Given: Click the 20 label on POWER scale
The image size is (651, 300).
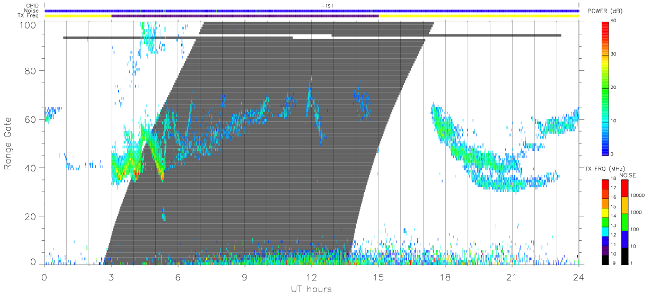Looking at the screenshot, I should pos(614,87).
